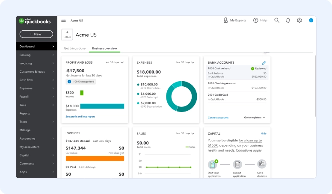Expand the Banking sidebar item
The width and height of the screenshot is (332, 194).
(x=36, y=55)
